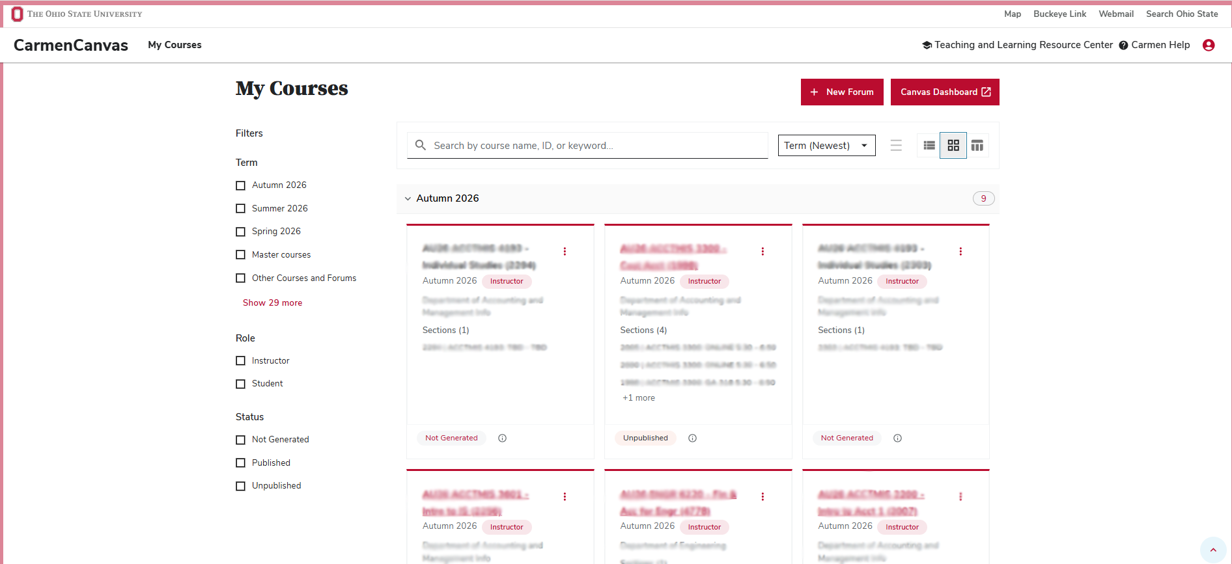
Task: Open the Canvas Dashboard button
Action: 945,92
